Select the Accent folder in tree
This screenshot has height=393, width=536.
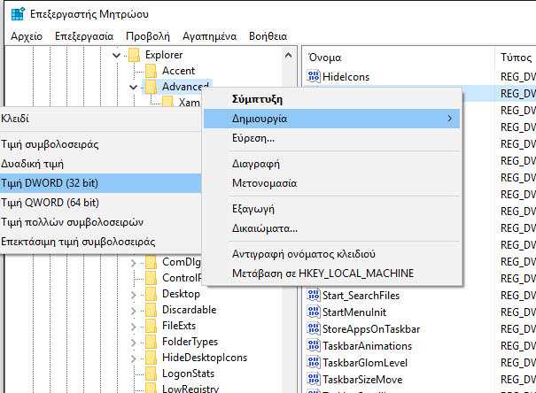pyautogui.click(x=178, y=71)
